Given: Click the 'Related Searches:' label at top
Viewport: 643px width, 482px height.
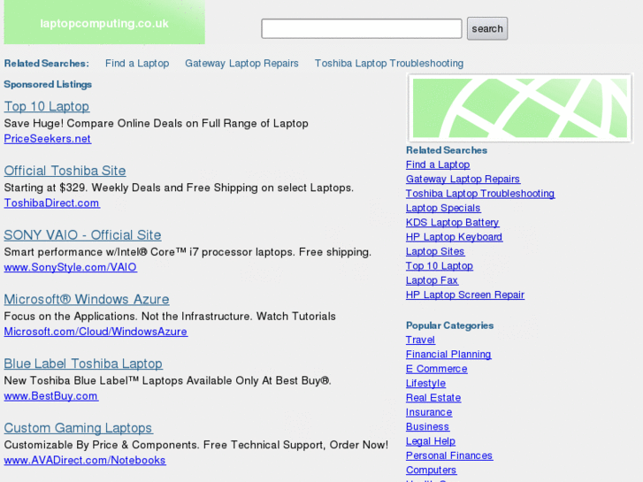Looking at the screenshot, I should [x=46, y=63].
